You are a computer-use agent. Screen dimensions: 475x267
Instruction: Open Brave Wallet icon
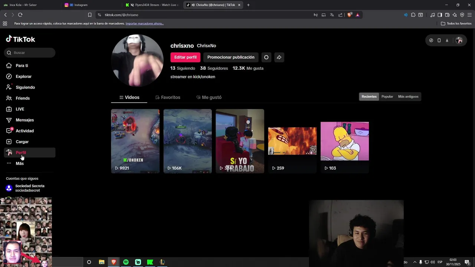447,15
